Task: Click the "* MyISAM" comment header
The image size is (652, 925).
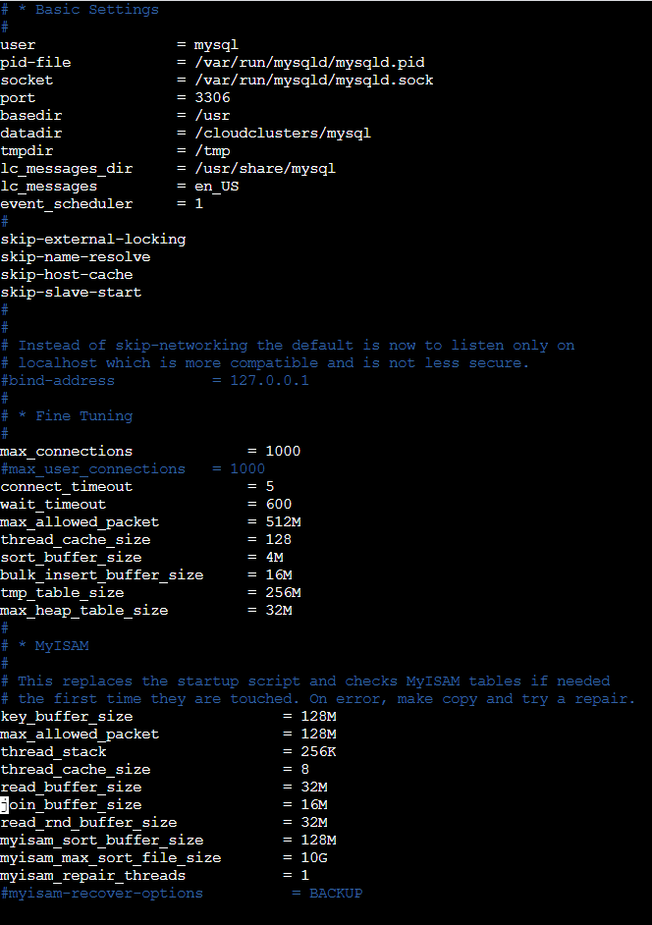Action: 57,646
